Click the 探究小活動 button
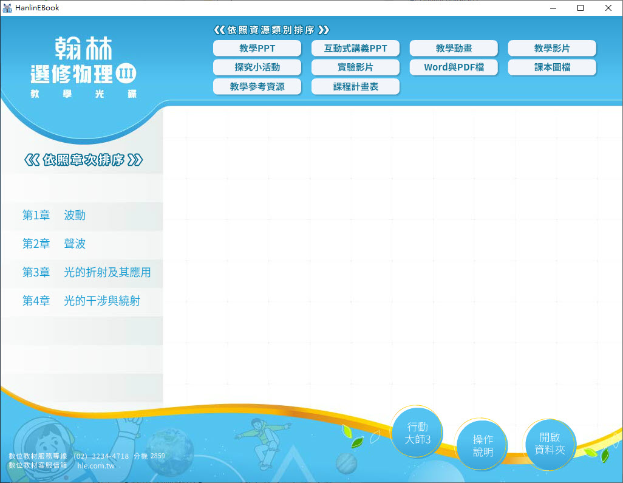Viewport: 623px width, 483px height. point(257,67)
